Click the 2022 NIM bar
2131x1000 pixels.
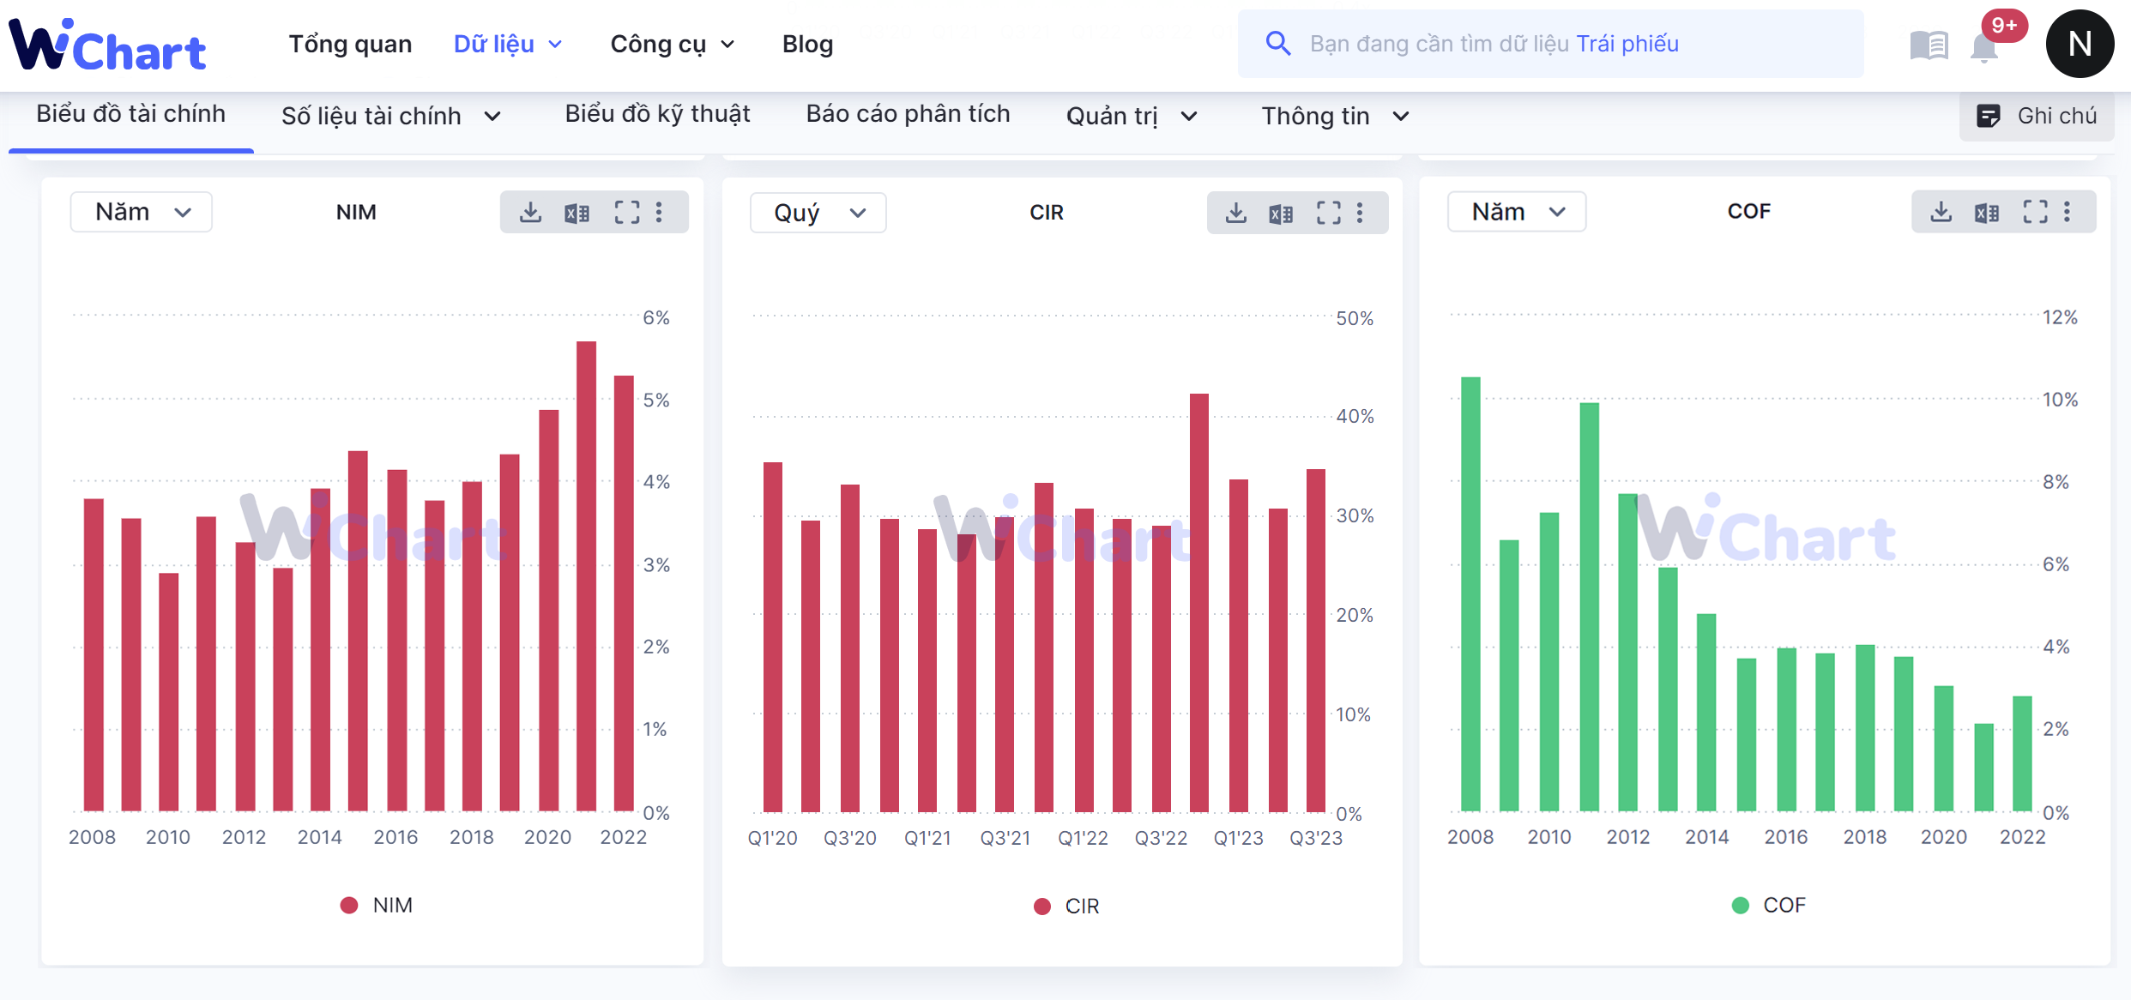624,593
